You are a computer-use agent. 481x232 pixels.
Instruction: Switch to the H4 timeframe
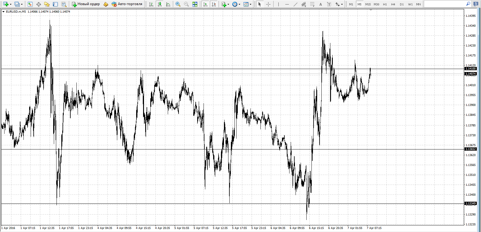point(393,4)
